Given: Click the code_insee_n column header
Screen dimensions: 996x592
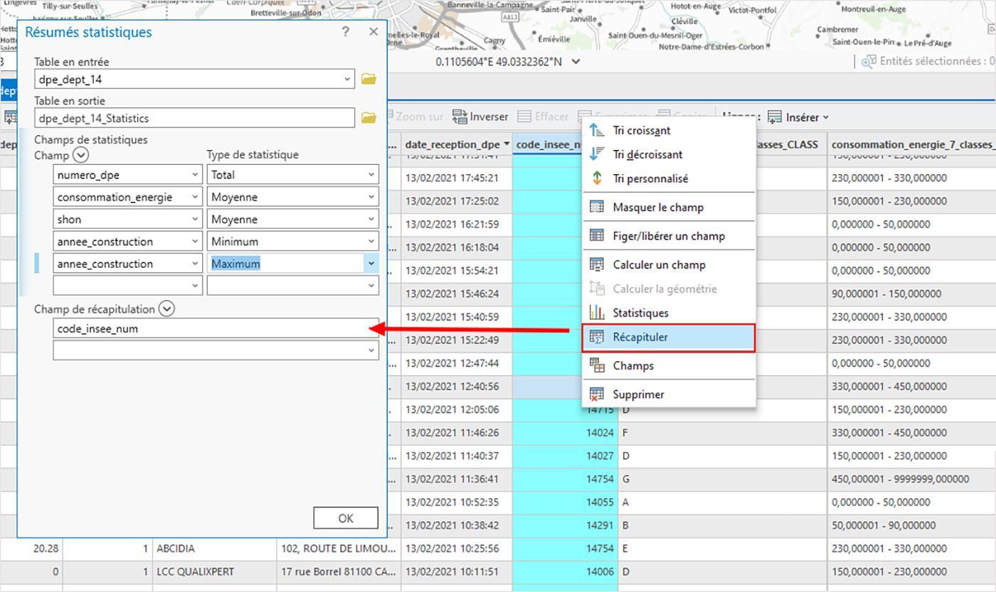Looking at the screenshot, I should pos(548,144).
